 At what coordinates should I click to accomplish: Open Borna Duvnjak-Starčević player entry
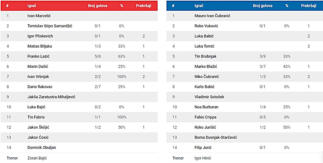click(x=216, y=137)
